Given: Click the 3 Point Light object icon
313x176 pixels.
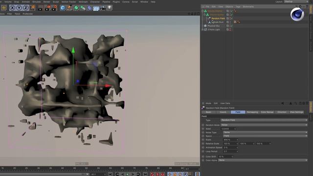Looking at the screenshot, I should (x=205, y=29).
